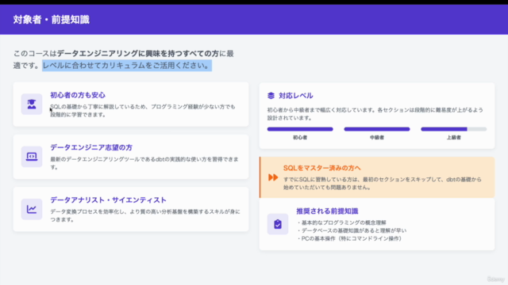Click the heading 初心者の方も安心

pos(78,95)
